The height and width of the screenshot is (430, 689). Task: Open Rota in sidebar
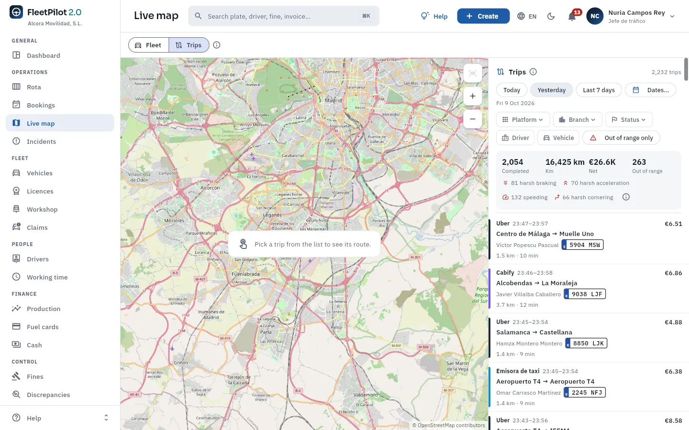[60, 87]
